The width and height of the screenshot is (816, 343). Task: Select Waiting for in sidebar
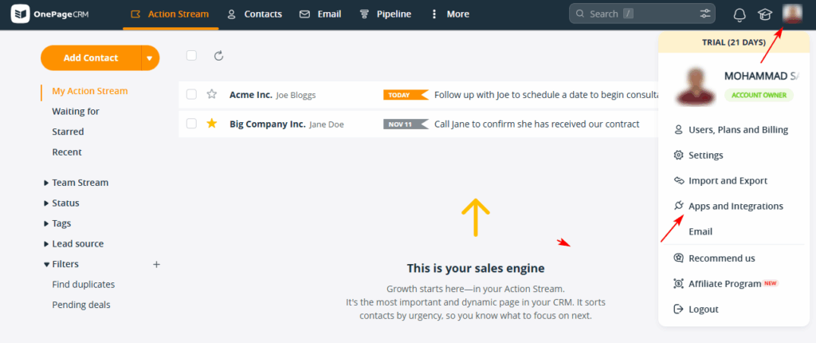76,111
